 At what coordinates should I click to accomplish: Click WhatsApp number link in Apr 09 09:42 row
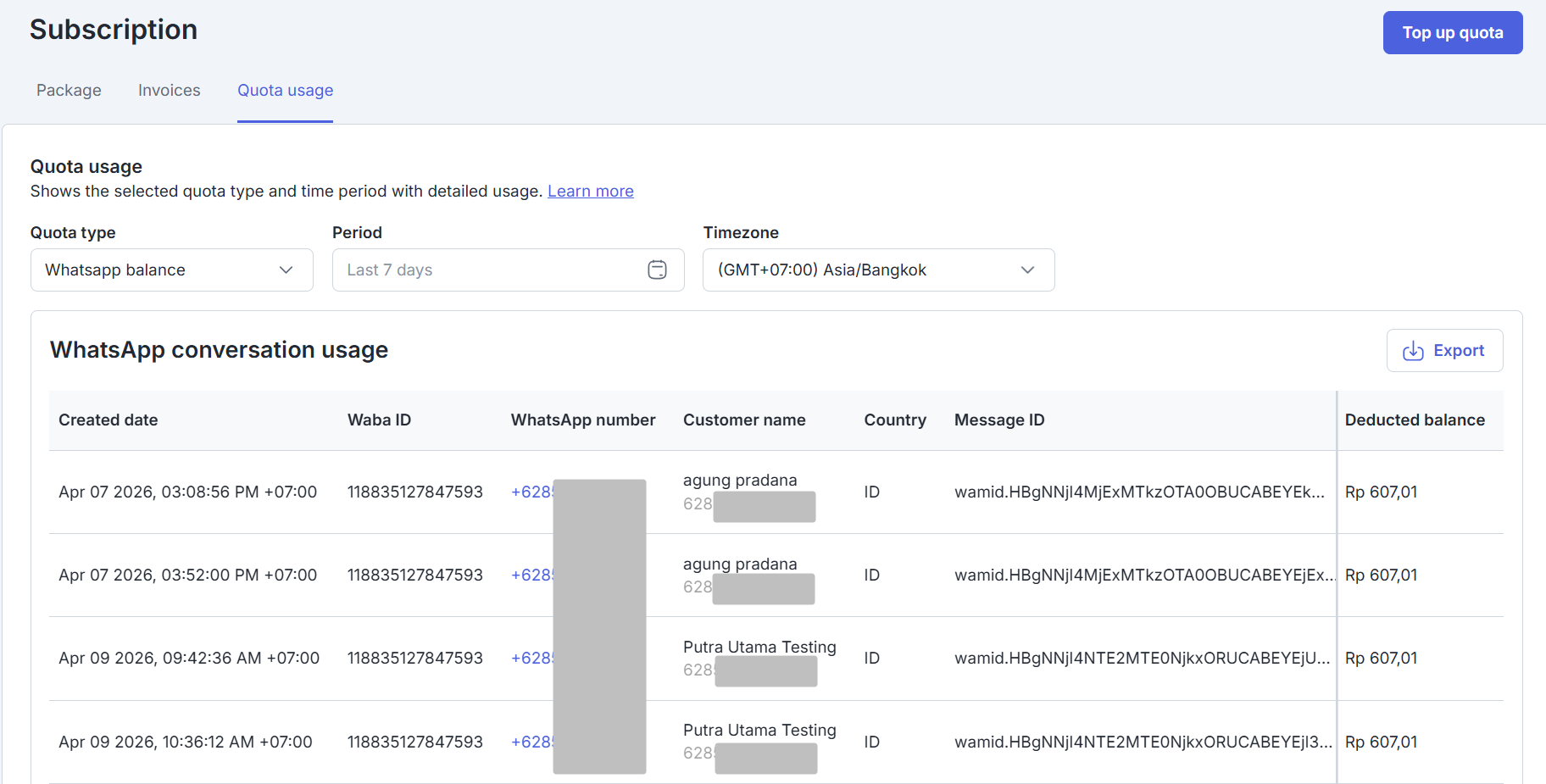coord(532,659)
